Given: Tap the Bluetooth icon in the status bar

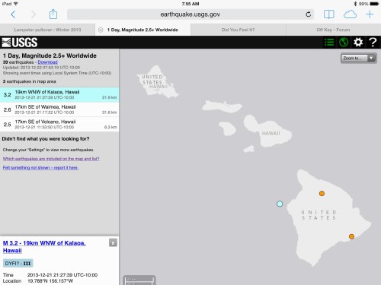Looking at the screenshot, I should click(x=355, y=4).
